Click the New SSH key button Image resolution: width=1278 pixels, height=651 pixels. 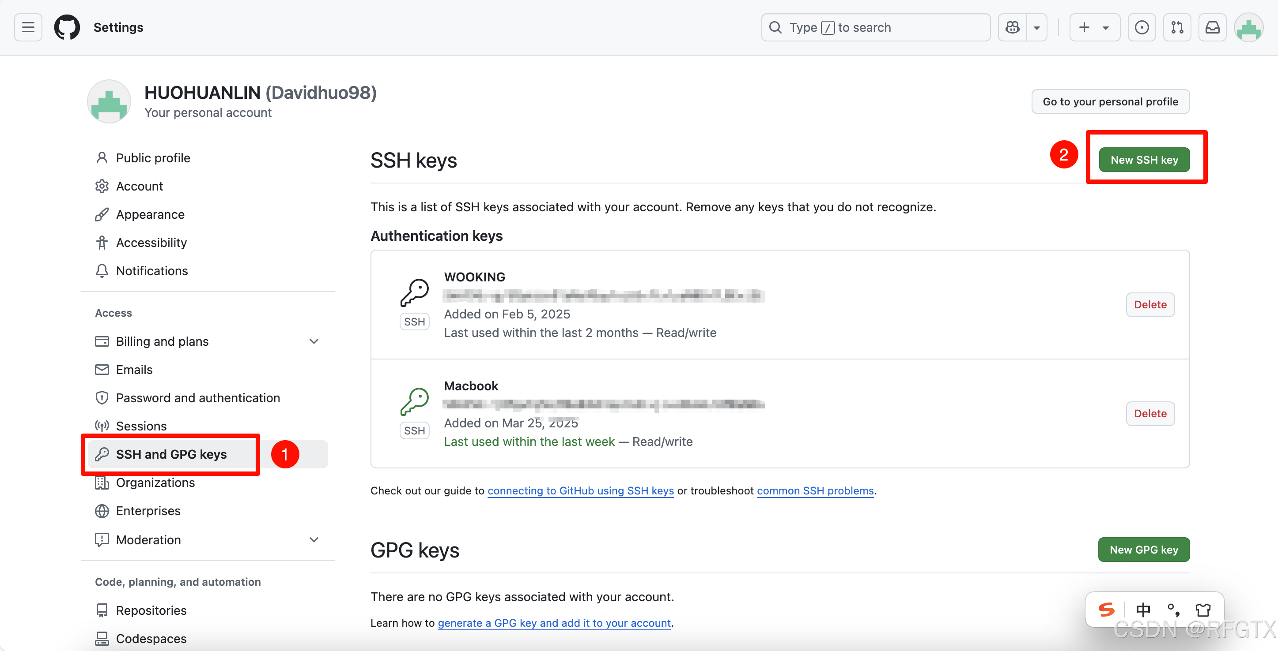click(1144, 160)
